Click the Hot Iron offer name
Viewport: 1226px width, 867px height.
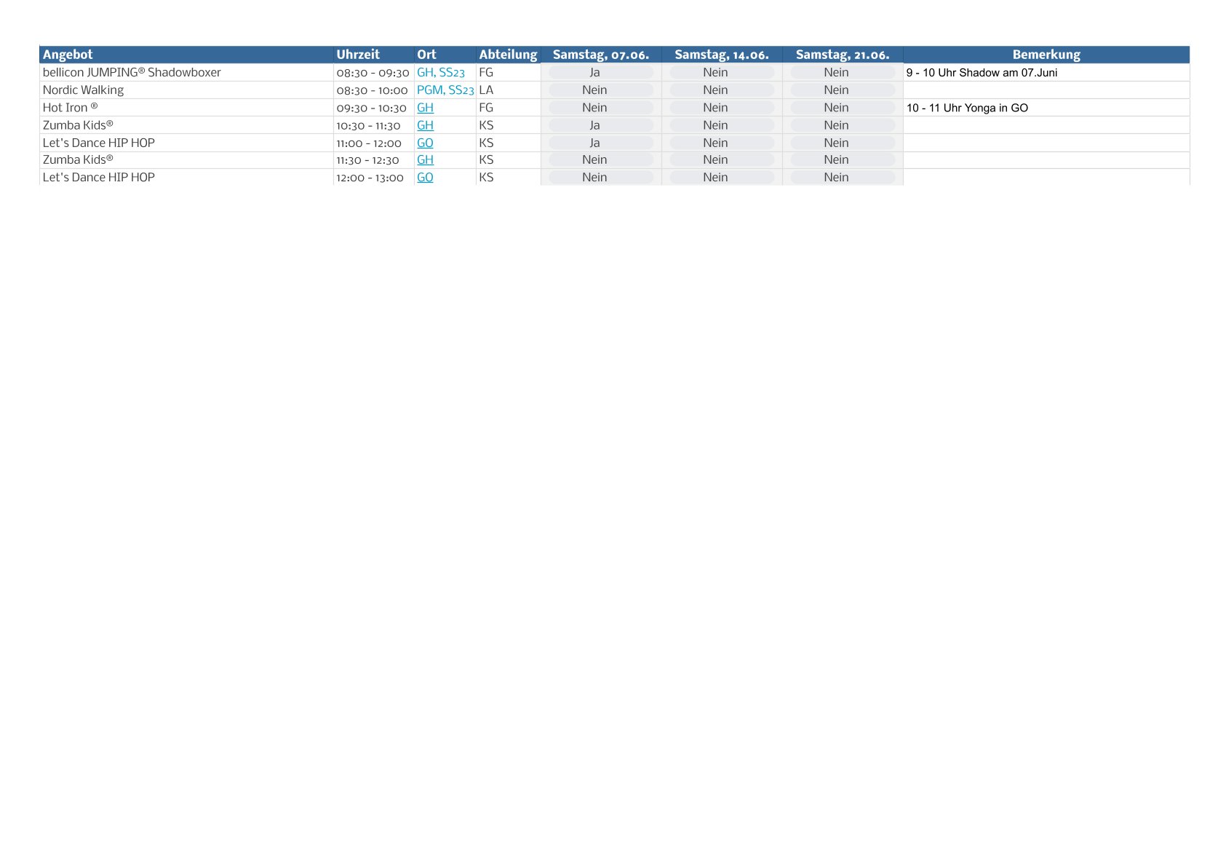70,108
